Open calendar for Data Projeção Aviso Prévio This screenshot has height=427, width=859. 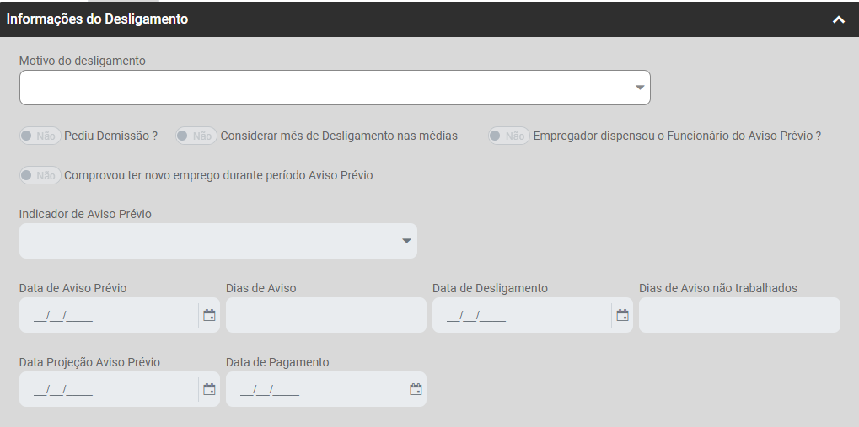[209, 390]
